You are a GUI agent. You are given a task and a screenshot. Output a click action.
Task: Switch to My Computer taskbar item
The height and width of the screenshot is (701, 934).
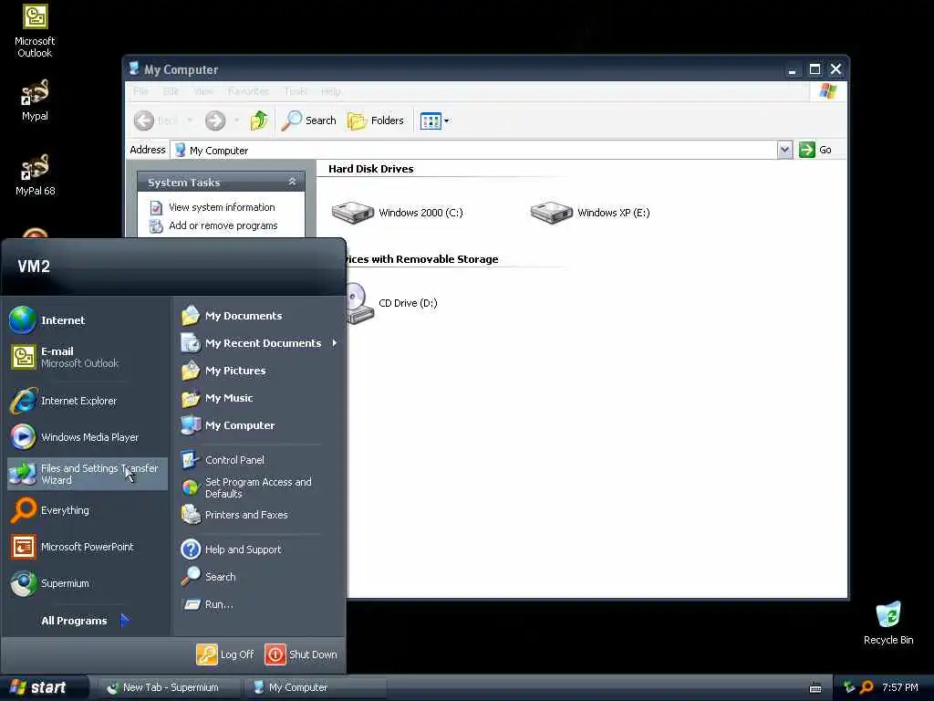[316, 687]
